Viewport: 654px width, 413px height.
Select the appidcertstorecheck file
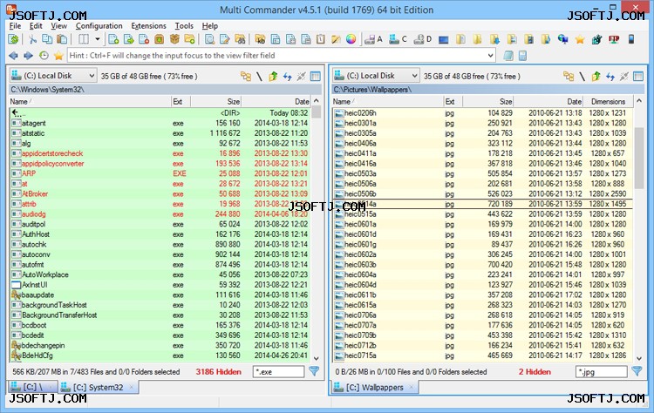point(160,153)
